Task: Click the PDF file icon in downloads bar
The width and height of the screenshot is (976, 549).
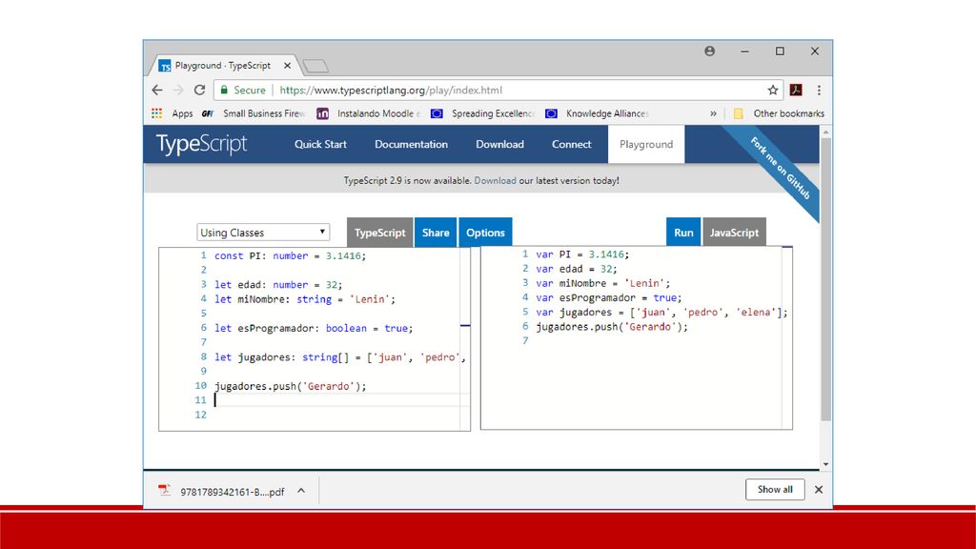Action: (x=164, y=491)
